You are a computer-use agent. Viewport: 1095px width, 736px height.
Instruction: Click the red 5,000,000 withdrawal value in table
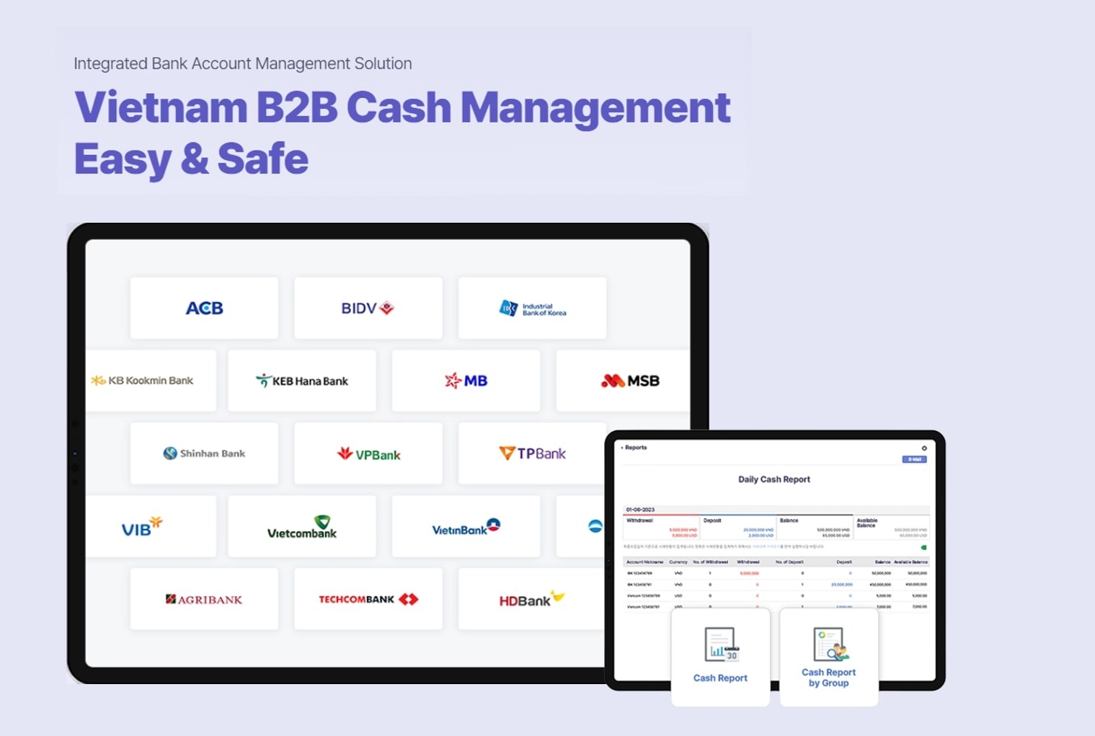coord(749,573)
